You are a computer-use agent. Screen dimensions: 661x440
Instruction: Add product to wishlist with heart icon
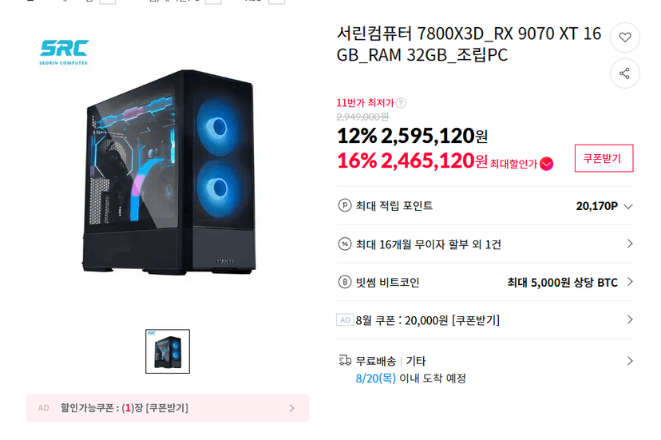coord(625,37)
